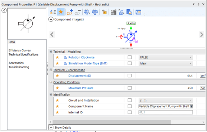Click the checklist options icon in toolbar

click(x=138, y=12)
